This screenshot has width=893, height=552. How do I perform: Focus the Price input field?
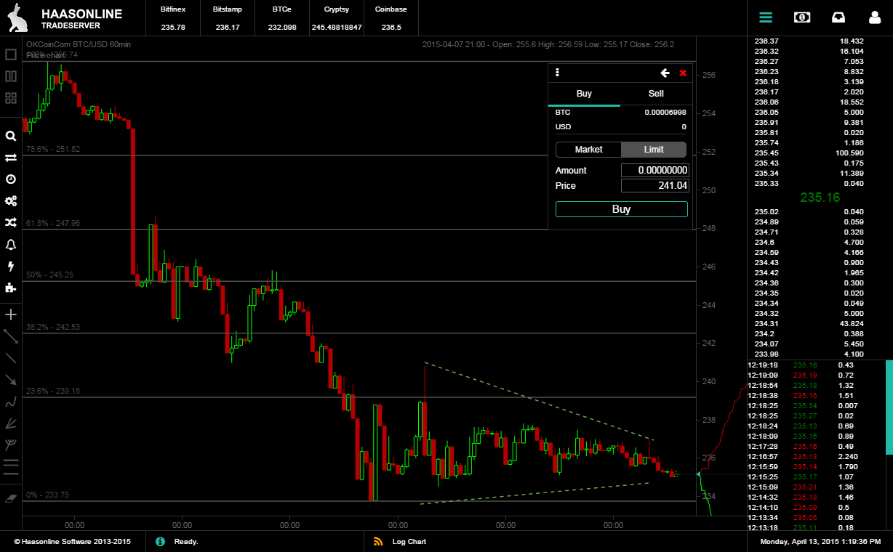pos(654,186)
